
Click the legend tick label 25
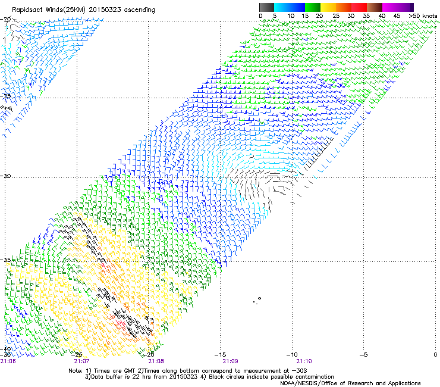pyautogui.click(x=336, y=16)
